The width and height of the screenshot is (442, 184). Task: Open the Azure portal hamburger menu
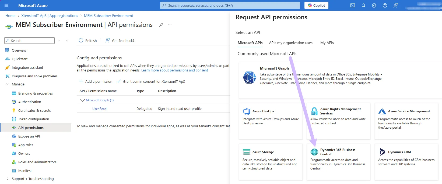point(6,5)
